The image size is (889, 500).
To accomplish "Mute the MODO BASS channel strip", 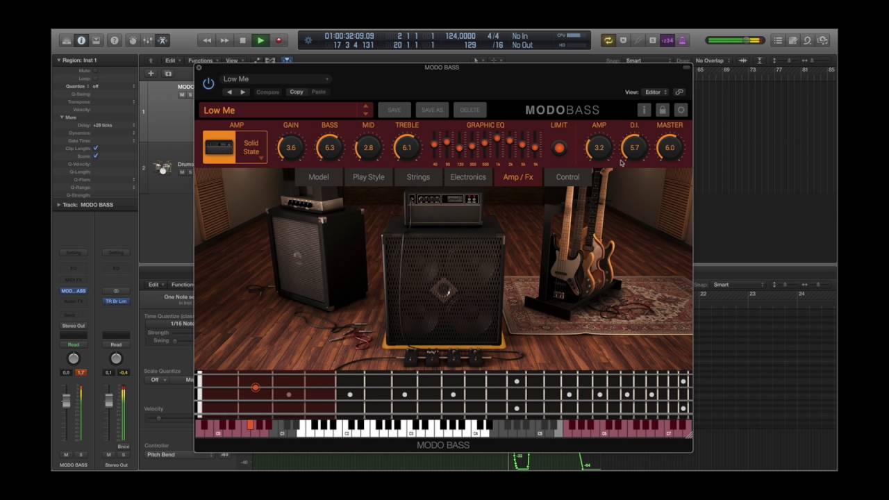I will 67,455.
